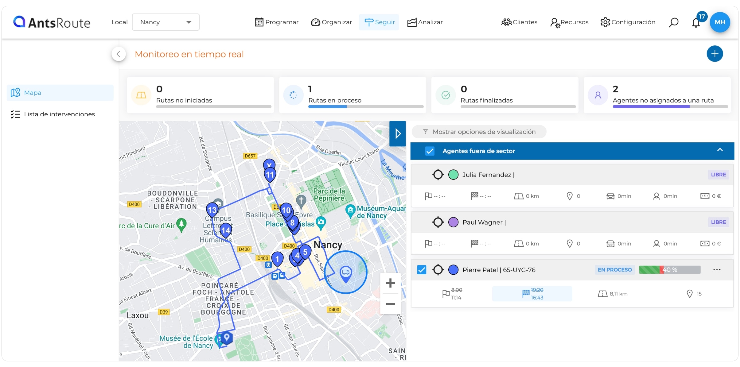The width and height of the screenshot is (740, 367).
Task: Click Agentes no asignados a una ruta card
Action: [x=657, y=95]
